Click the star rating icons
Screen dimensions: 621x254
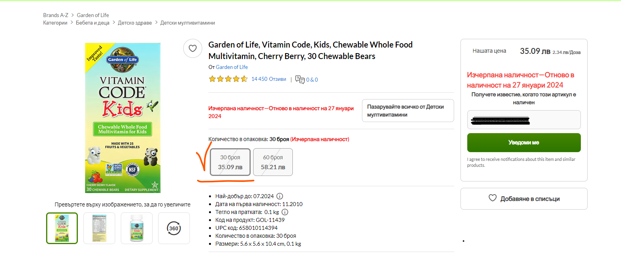[x=228, y=79]
